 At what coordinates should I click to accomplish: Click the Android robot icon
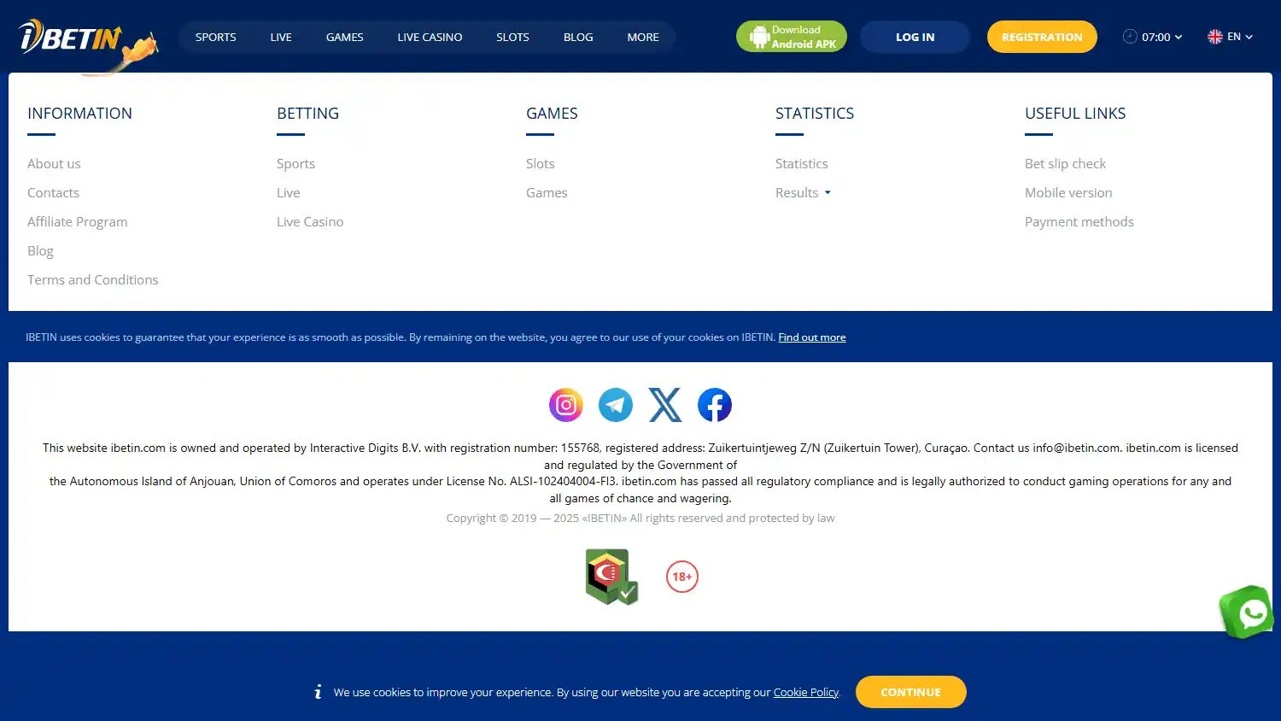759,37
